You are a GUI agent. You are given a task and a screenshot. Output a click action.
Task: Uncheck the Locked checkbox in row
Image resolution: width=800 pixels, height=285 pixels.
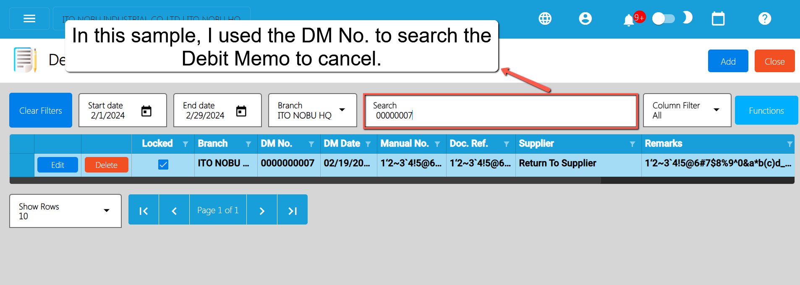pyautogui.click(x=163, y=165)
